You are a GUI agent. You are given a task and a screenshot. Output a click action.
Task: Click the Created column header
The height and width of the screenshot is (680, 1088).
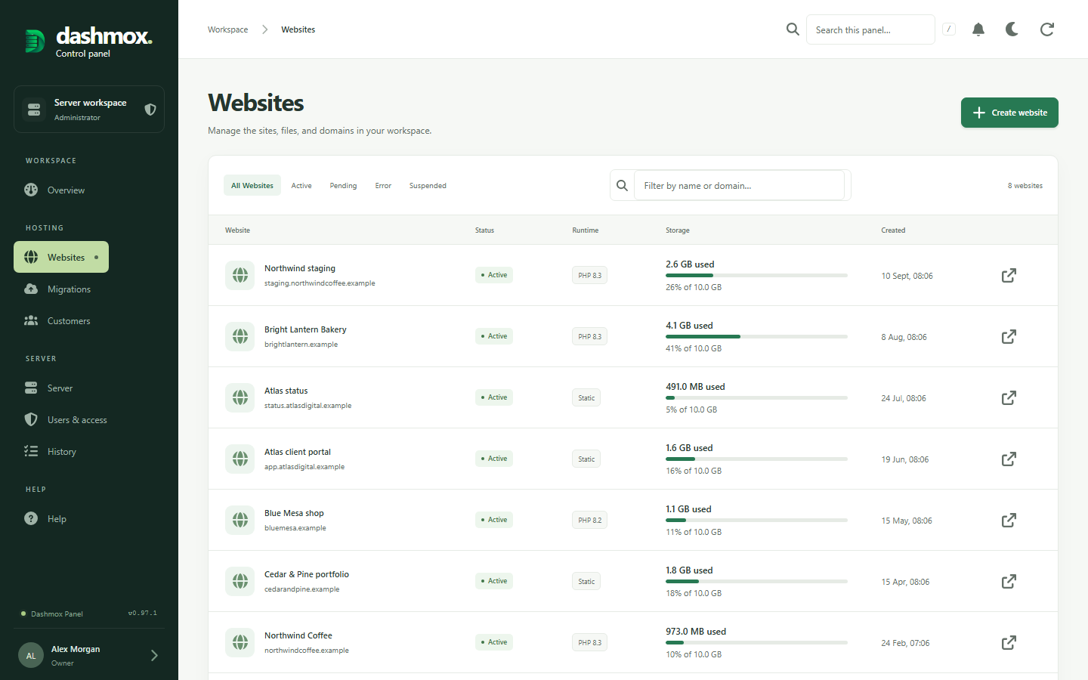coord(893,230)
